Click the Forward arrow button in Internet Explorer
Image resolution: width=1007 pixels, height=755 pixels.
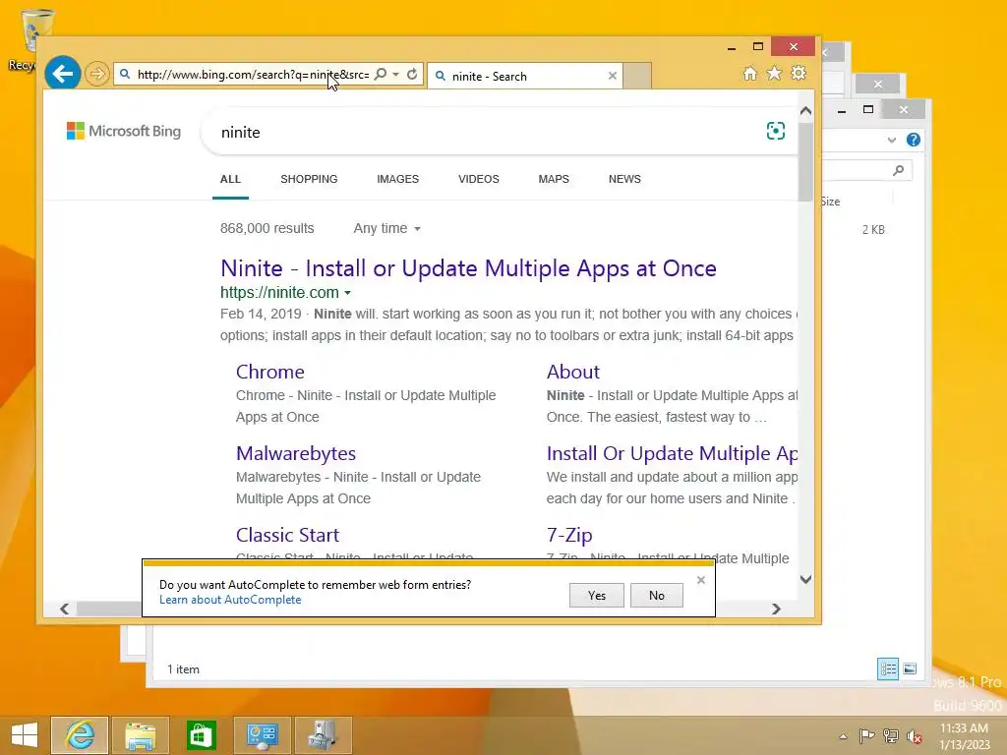97,74
